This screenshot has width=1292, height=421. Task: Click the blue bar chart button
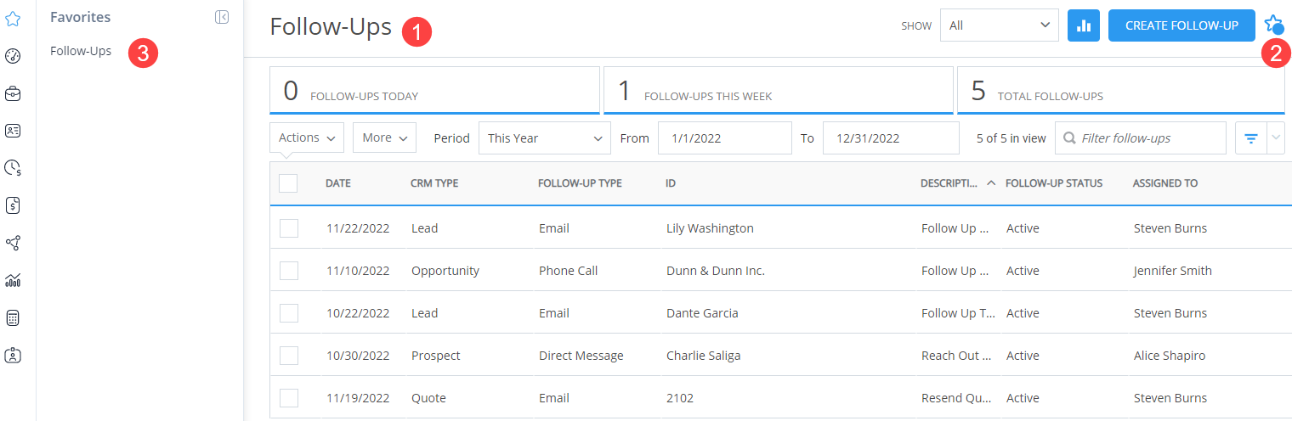[1084, 25]
